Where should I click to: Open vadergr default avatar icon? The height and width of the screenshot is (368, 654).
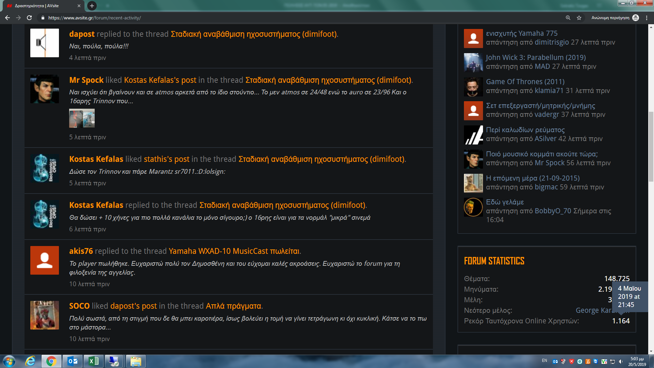[x=473, y=111]
